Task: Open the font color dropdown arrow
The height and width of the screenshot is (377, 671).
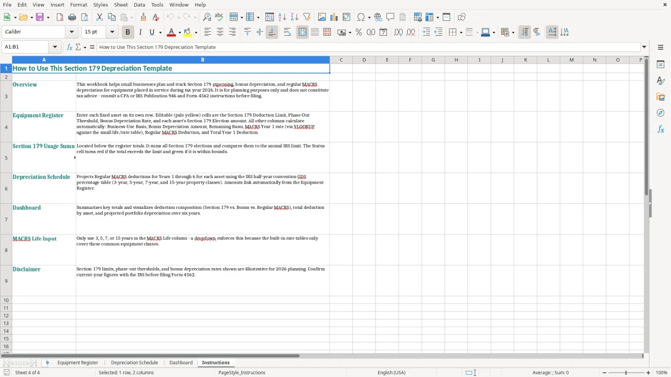Action: pyautogui.click(x=179, y=32)
